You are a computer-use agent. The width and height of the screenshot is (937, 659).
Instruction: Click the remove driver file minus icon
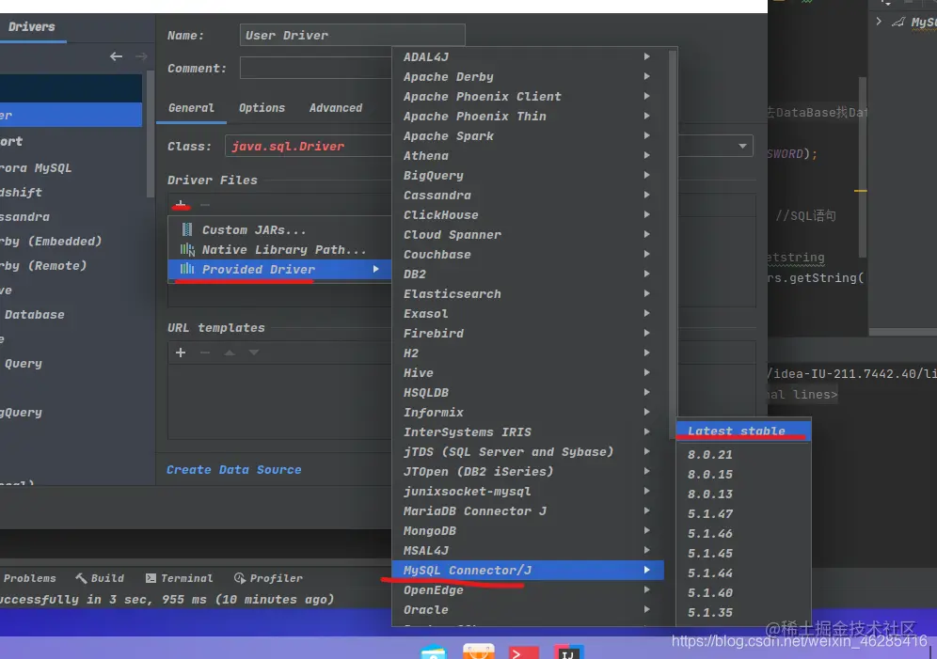205,205
